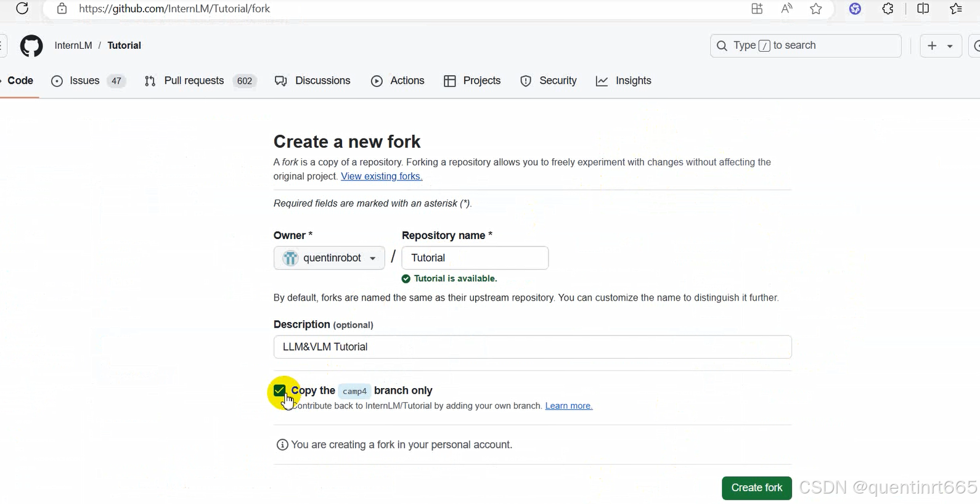980x504 pixels.
Task: Click the lock site info icon
Action: pyautogui.click(x=62, y=9)
